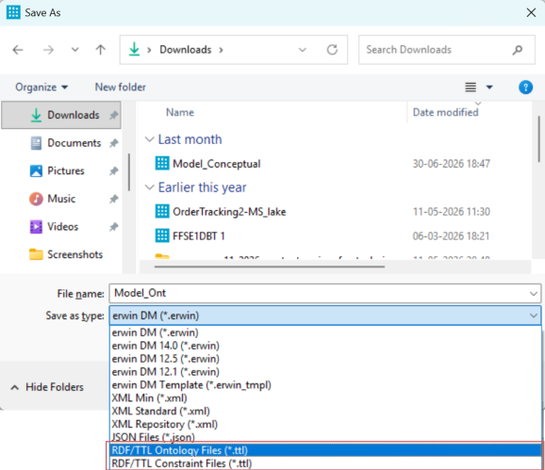Click Hide Folders button
Viewport: 545px width, 470px height.
47,387
